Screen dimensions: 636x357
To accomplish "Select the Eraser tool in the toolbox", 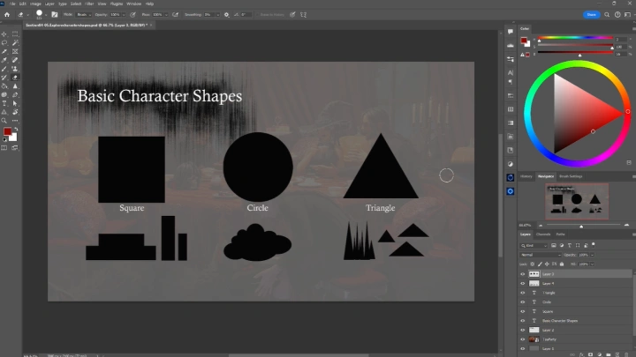I will (x=15, y=78).
